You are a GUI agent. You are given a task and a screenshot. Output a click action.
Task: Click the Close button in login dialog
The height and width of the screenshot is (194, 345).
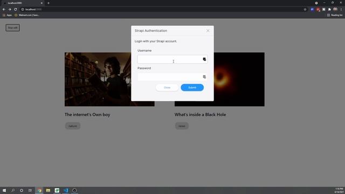point(167,87)
